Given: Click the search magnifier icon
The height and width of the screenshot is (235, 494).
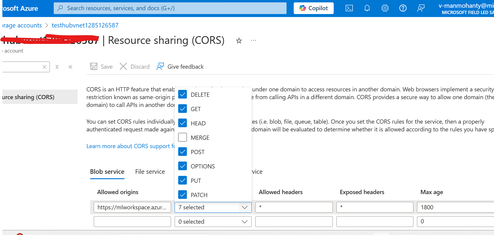Looking at the screenshot, I should coord(60,8).
